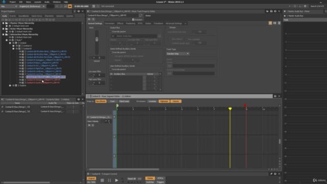This screenshot has width=327, height=184.
Task: Open the Help menu
Action: [66, 2]
